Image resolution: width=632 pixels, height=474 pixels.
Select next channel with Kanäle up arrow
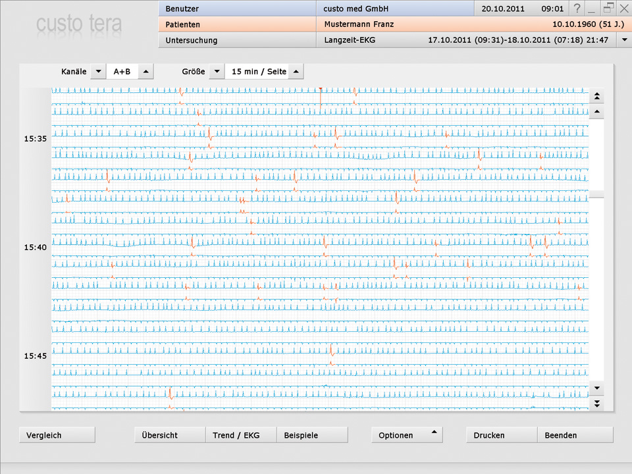pyautogui.click(x=146, y=72)
